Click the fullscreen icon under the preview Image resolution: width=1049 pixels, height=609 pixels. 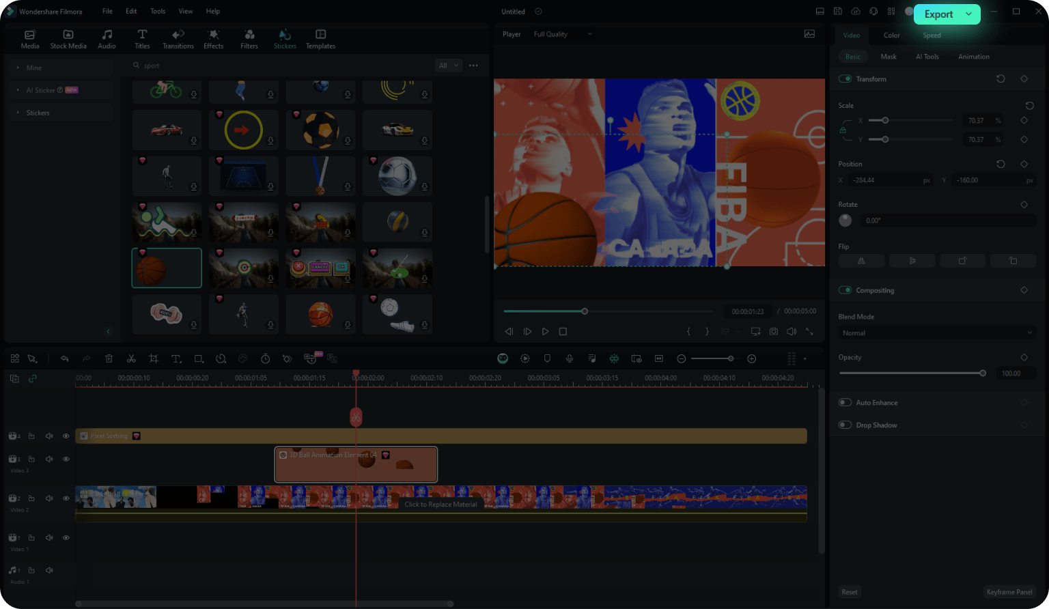pyautogui.click(x=809, y=331)
